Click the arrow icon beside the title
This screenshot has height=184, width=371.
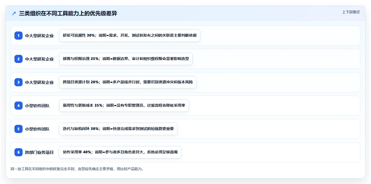coord(14,13)
